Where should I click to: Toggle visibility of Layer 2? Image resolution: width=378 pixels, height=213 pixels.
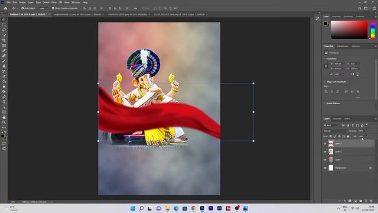point(325,151)
